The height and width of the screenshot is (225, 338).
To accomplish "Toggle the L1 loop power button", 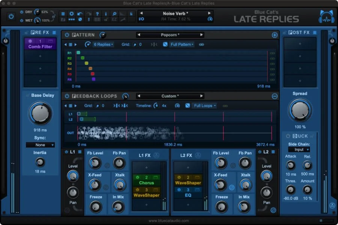I will pyautogui.click(x=66, y=152).
